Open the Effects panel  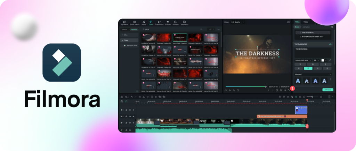(168, 23)
